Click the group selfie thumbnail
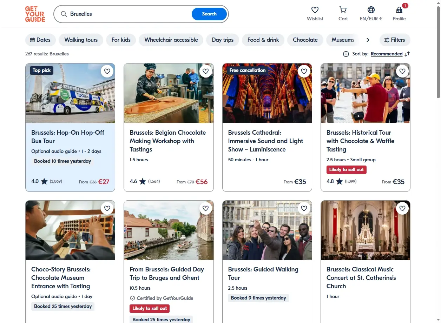The width and height of the screenshot is (441, 323). (x=267, y=230)
